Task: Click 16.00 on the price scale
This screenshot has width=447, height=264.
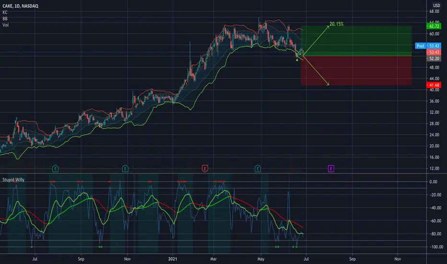Action: click(434, 157)
